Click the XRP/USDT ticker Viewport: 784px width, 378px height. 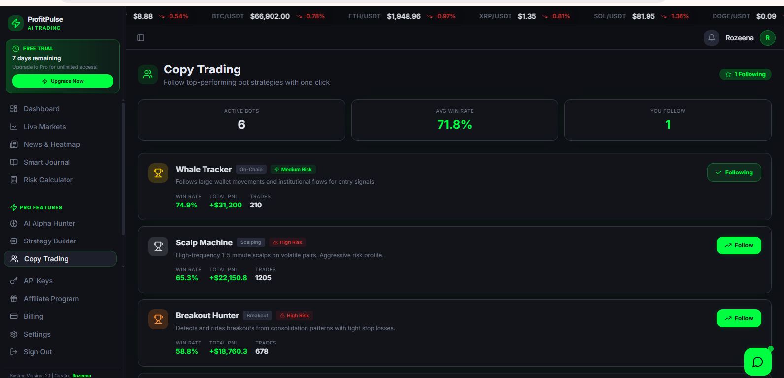(x=524, y=16)
